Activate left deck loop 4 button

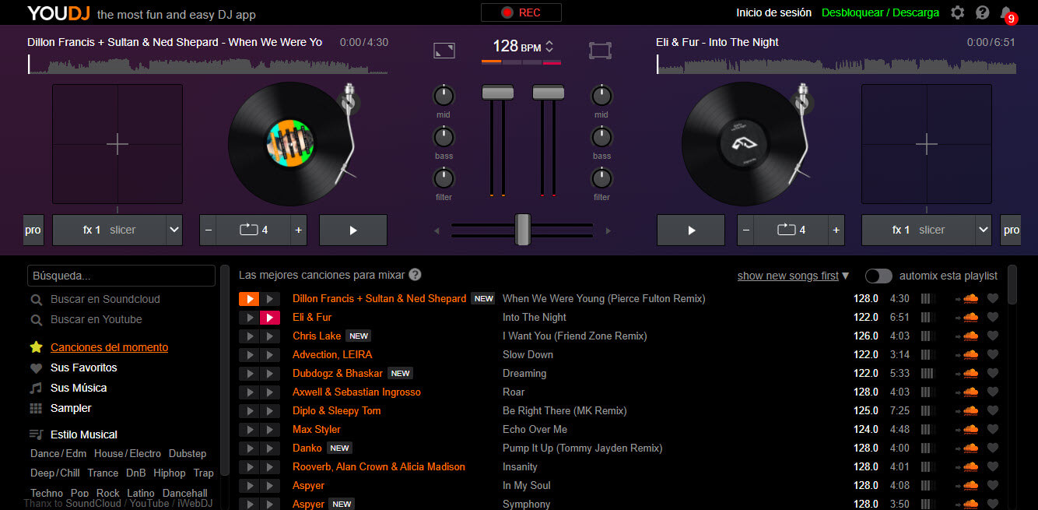254,230
